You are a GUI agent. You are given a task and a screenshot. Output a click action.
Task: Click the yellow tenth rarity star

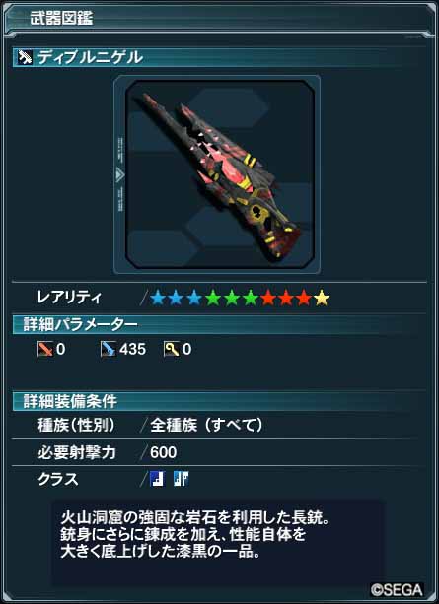point(322,298)
